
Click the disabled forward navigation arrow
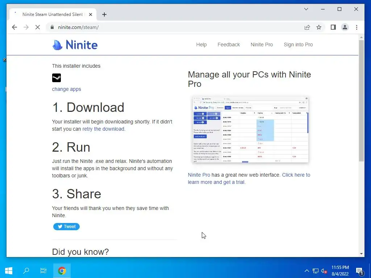tap(26, 27)
